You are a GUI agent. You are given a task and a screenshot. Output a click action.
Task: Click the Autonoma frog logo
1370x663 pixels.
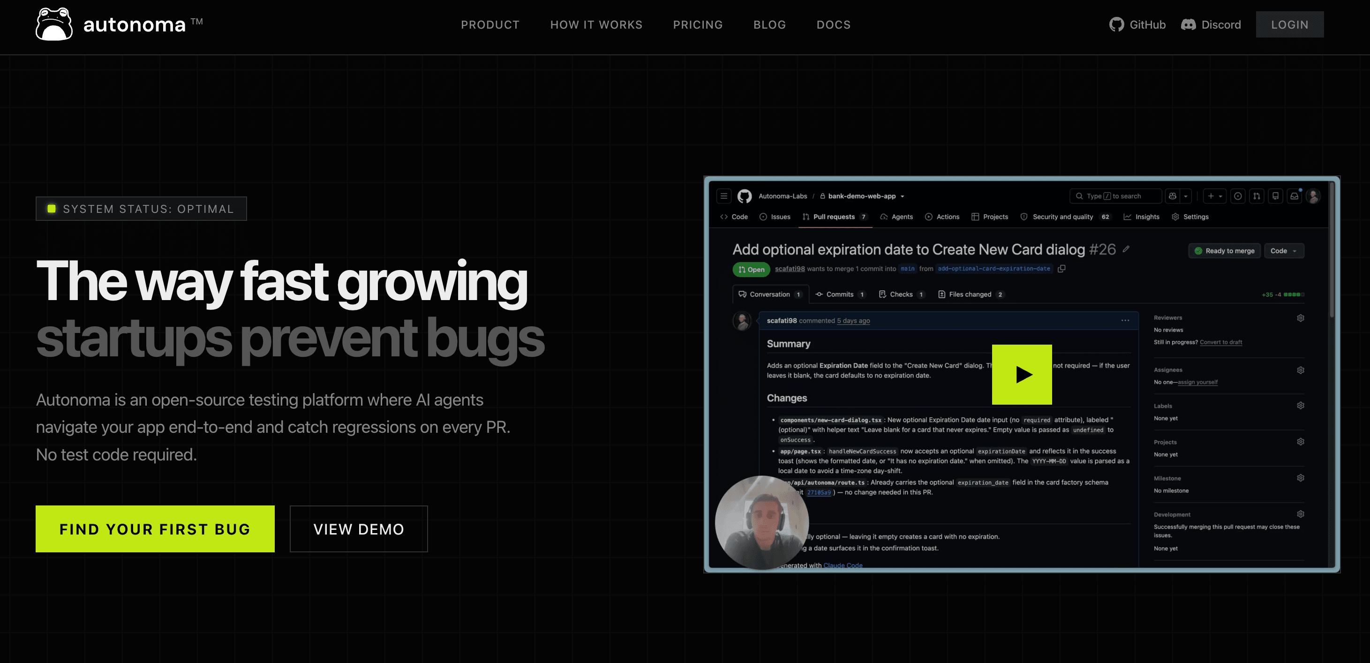pos(54,24)
